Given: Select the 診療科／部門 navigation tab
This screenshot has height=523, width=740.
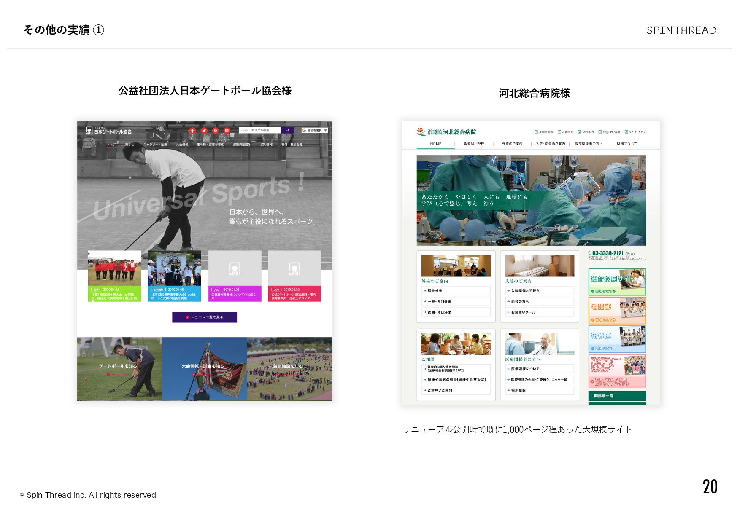Looking at the screenshot, I should pos(474,143).
